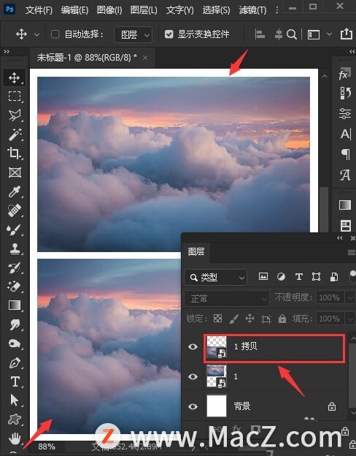Open the 不透明度 slider dropdown arrow
This screenshot has height=456, width=356.
tap(349, 298)
